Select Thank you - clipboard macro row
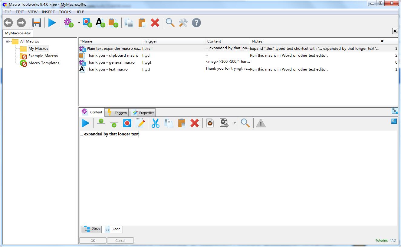The width and height of the screenshot is (401, 247). 238,55
